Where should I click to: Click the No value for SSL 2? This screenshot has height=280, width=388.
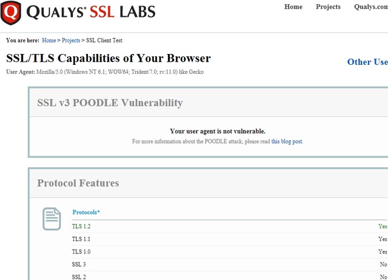click(384, 277)
